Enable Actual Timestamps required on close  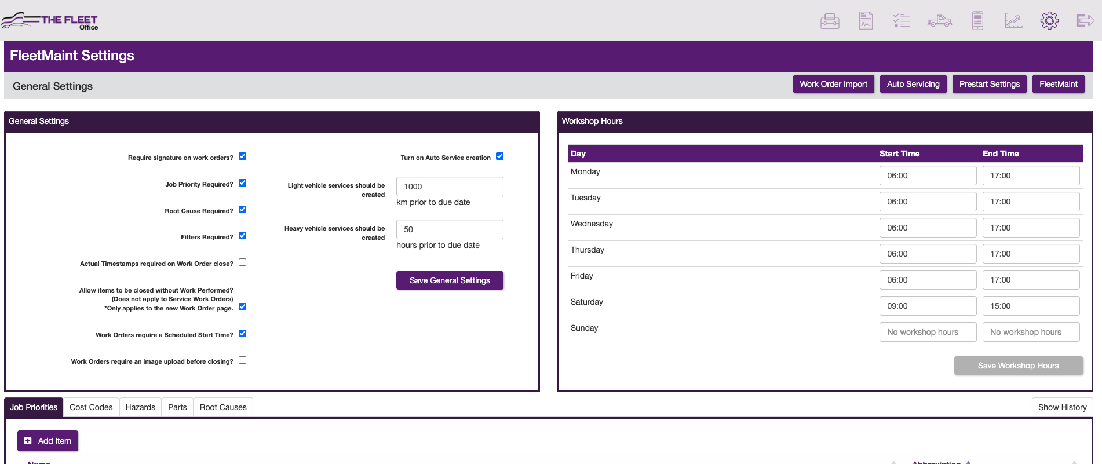[x=243, y=262]
